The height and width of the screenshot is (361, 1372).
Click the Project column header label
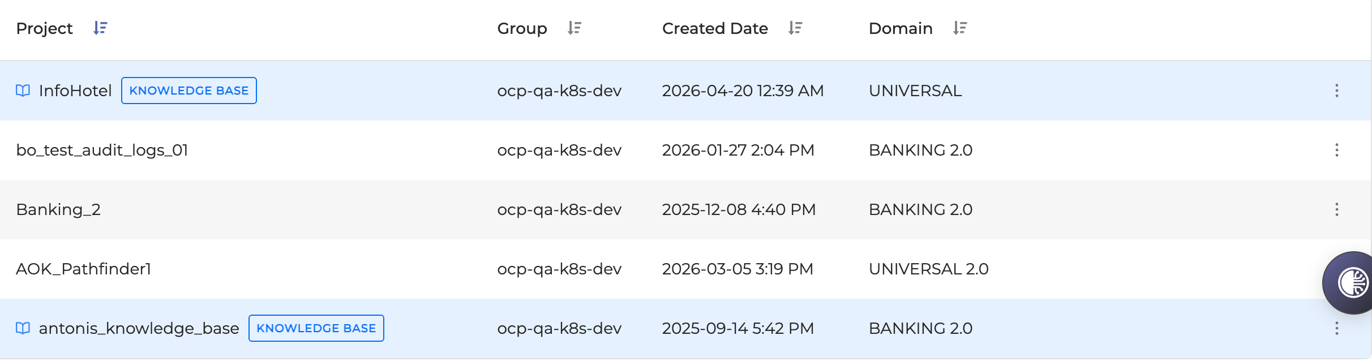click(45, 28)
